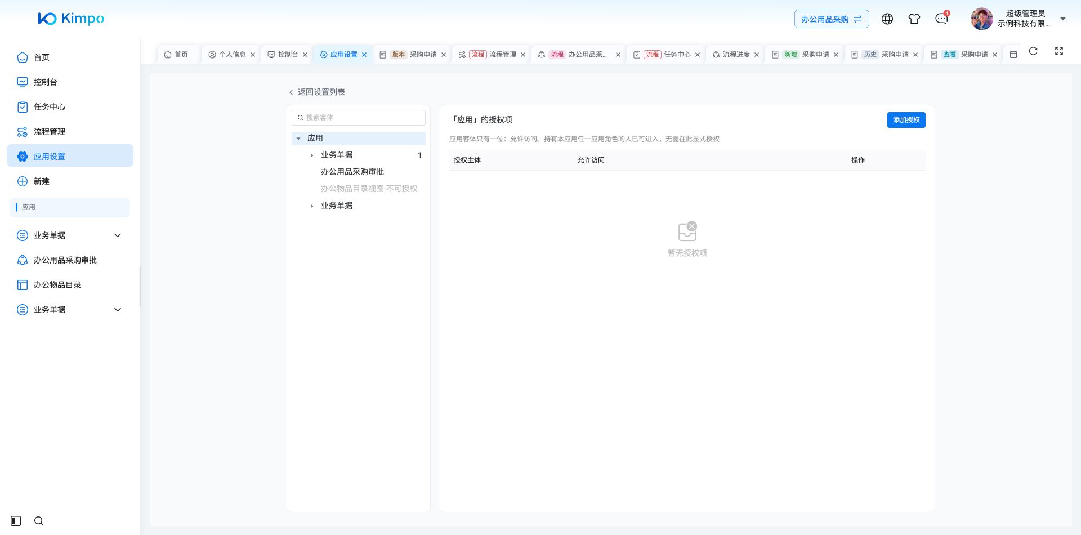The width and height of the screenshot is (1081, 535).
Task: Expand the bottom 业务单据 tree node
Action: pyautogui.click(x=312, y=206)
